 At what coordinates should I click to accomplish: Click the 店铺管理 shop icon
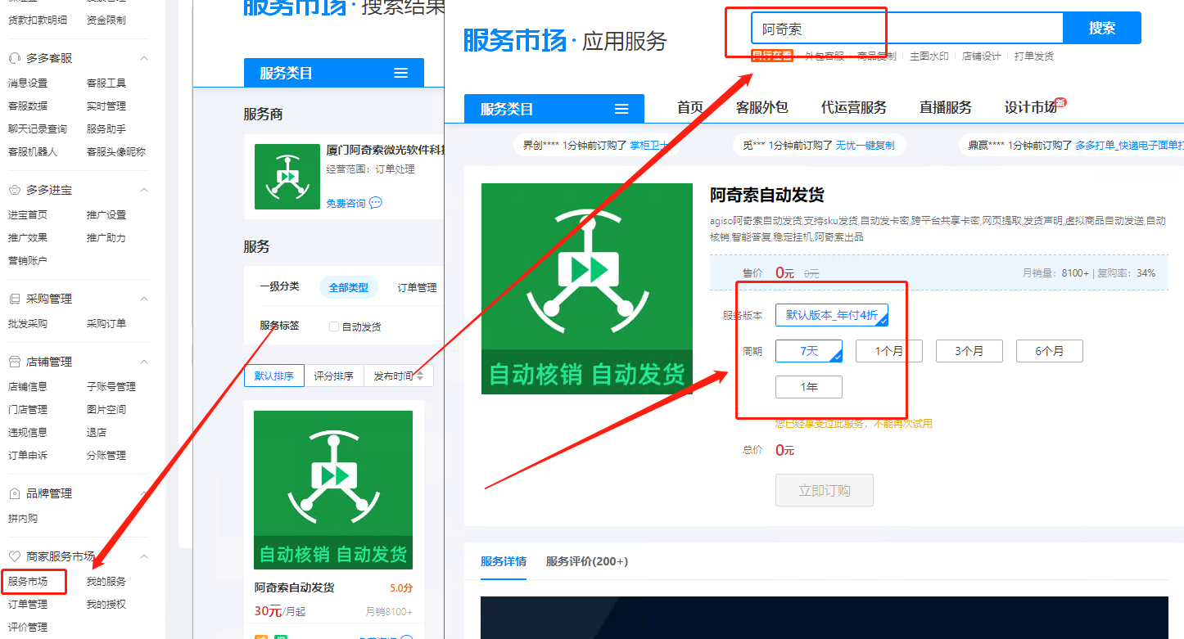(x=15, y=362)
